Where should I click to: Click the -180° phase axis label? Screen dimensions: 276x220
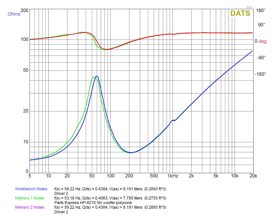261,74
